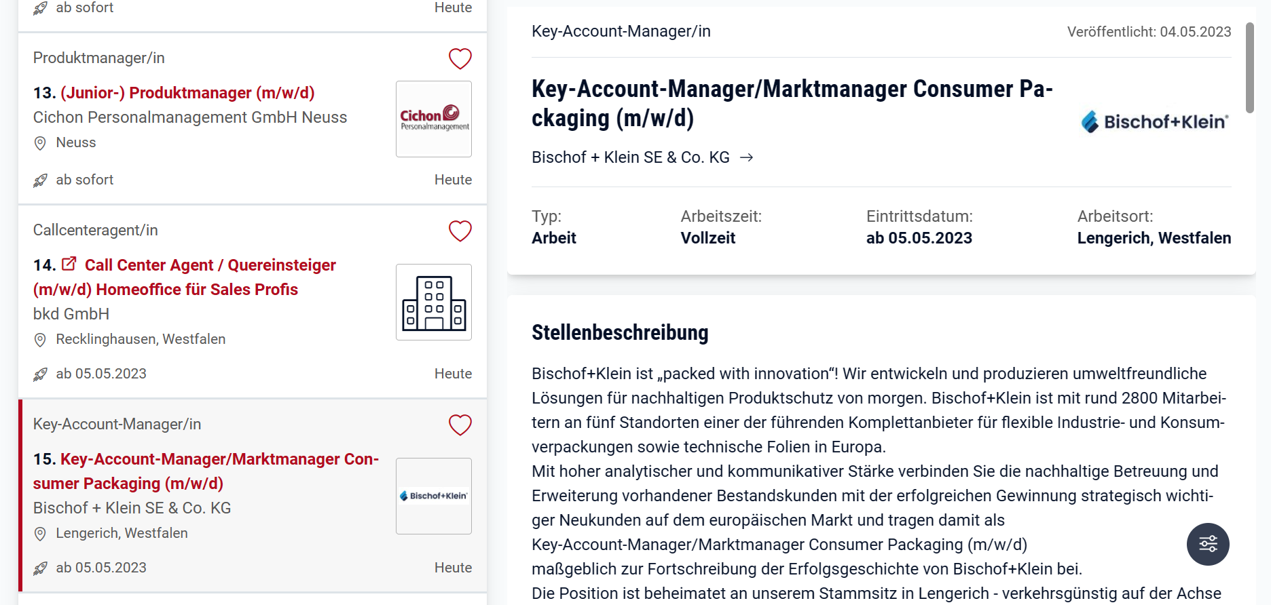Click the location pin beside Recklinghausen, Westfalen
The height and width of the screenshot is (605, 1271).
pyautogui.click(x=40, y=340)
